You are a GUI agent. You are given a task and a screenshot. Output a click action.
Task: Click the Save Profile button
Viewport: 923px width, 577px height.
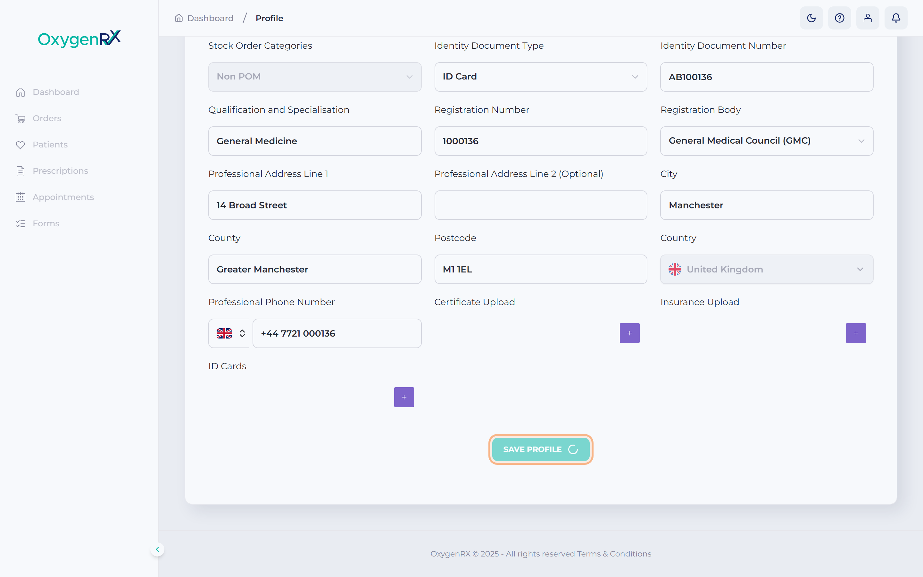point(540,449)
